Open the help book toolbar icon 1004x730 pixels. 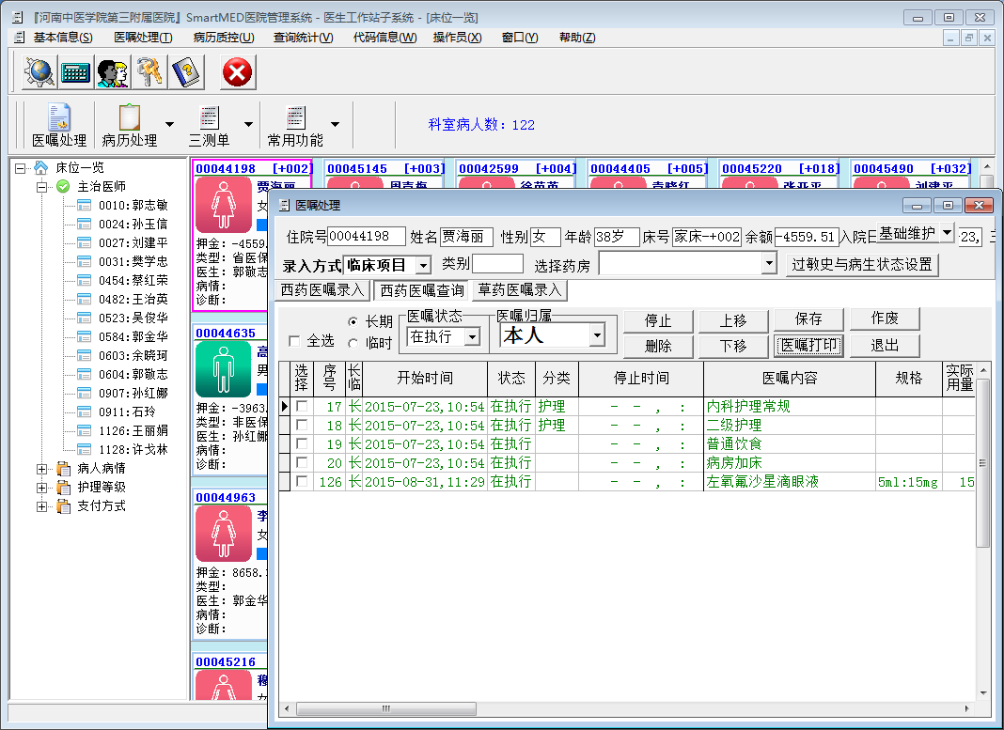[186, 71]
